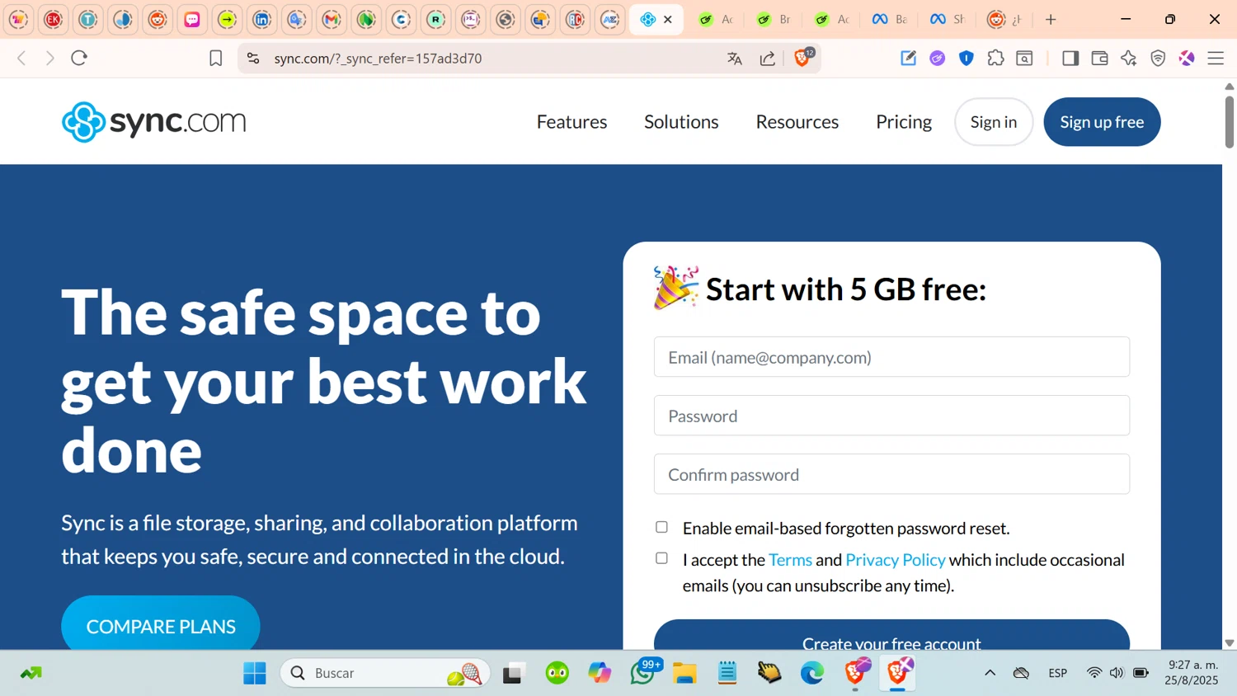1237x696 pixels.
Task: Click the COMPARE PLANS button
Action: point(161,623)
